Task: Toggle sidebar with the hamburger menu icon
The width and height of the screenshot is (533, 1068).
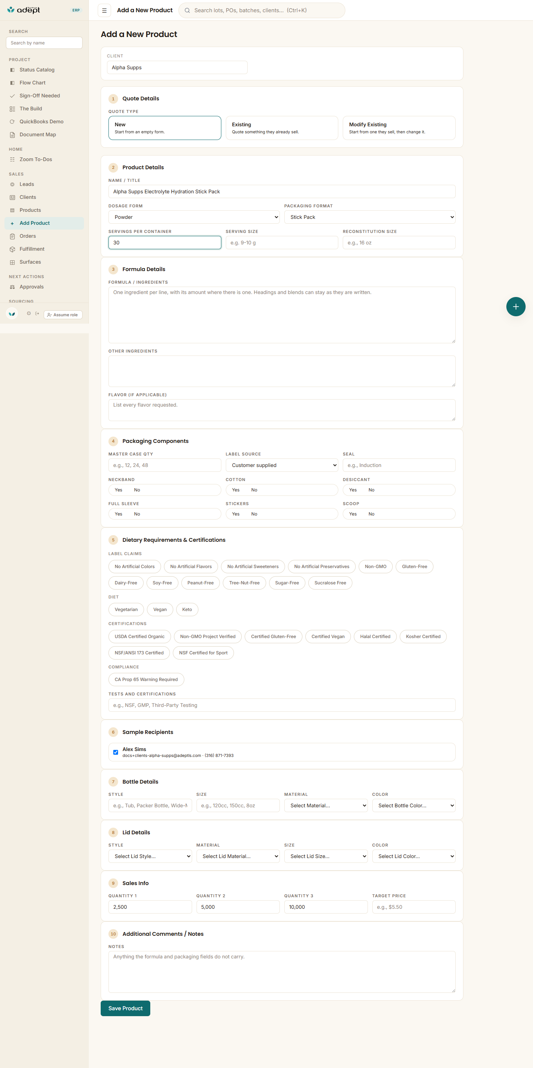Action: [x=104, y=10]
